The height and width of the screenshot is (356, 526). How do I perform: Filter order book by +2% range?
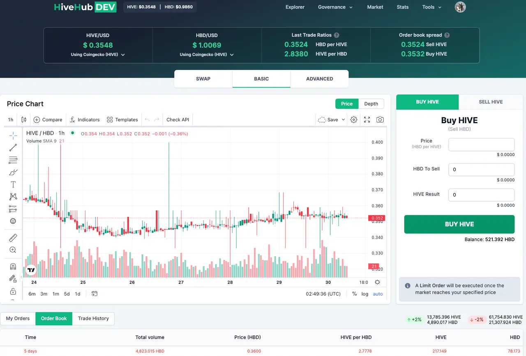click(x=415, y=319)
